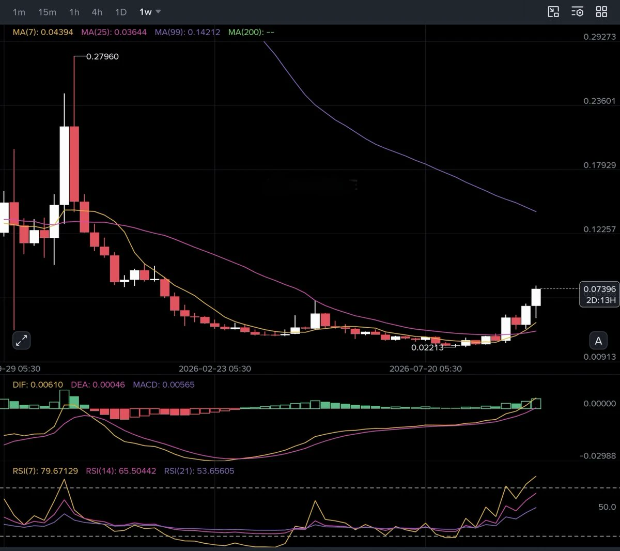
Task: Click the 0.29273 price axis label
Action: click(600, 37)
